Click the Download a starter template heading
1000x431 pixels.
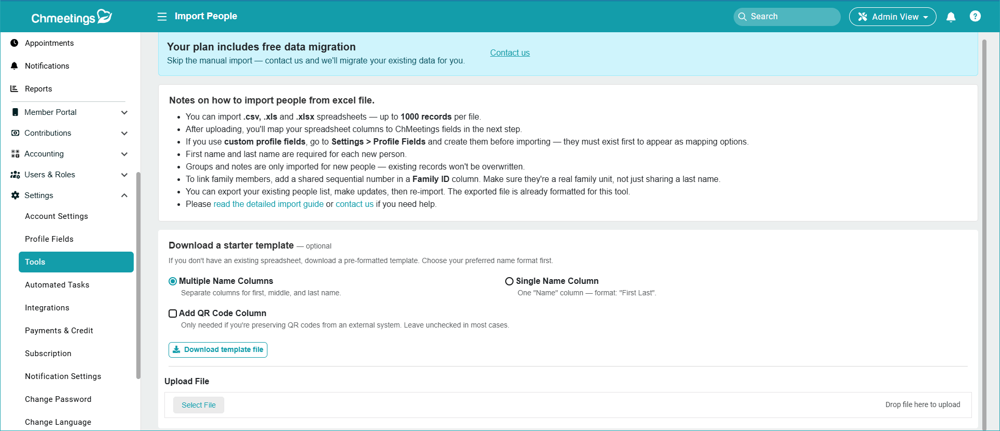coord(231,245)
